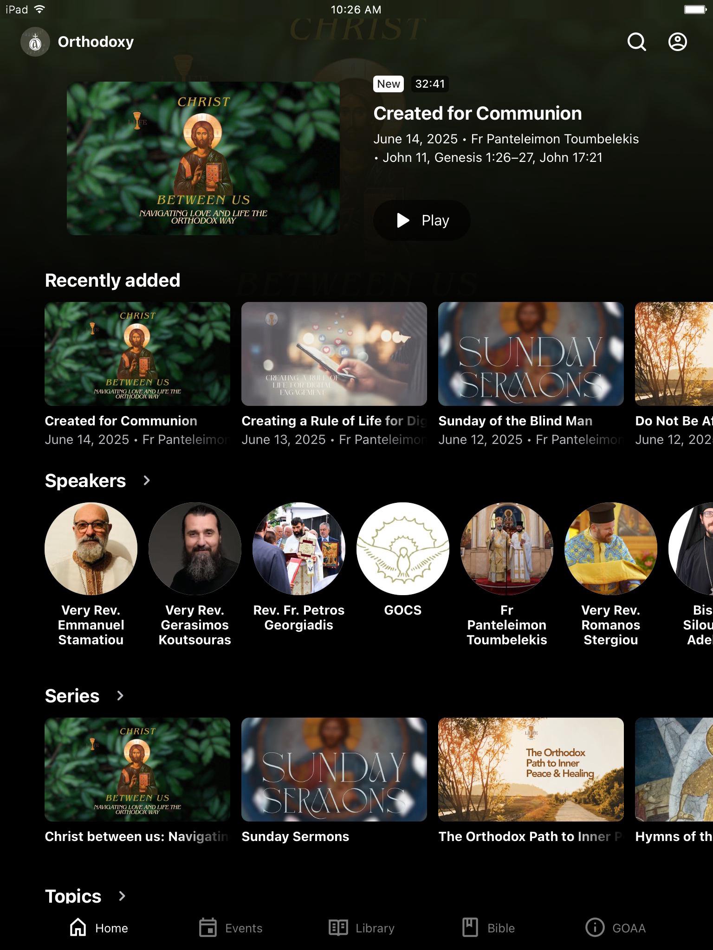Tap the Orthodoxy app logo
713x950 pixels.
[x=35, y=42]
